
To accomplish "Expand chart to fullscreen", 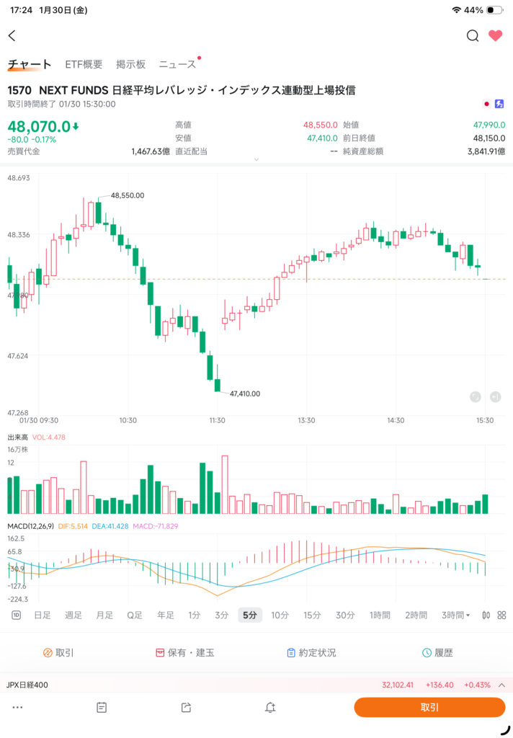I will point(475,396).
